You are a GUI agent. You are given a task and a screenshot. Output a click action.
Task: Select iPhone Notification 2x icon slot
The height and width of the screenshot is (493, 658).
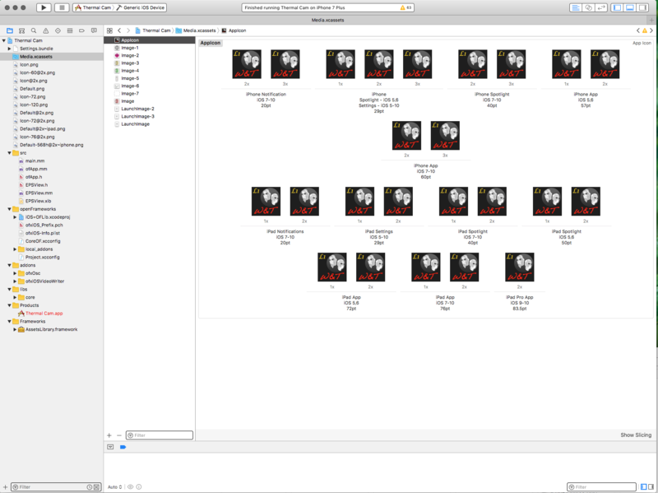[247, 64]
